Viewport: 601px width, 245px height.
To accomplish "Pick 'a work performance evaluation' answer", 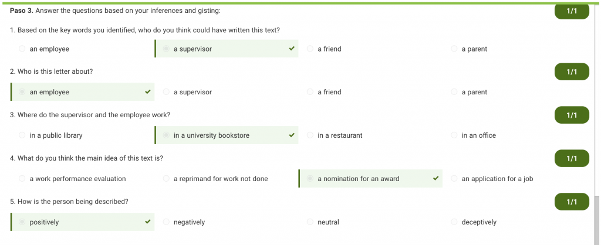I will coord(22,179).
